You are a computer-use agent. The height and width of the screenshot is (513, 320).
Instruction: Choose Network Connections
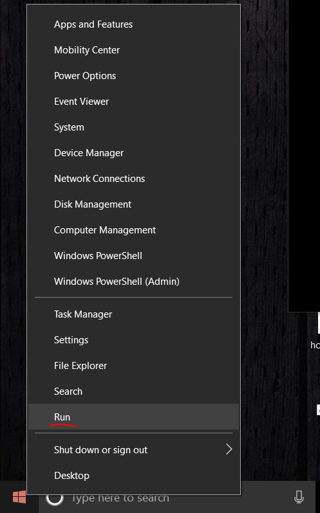[x=134, y=179]
